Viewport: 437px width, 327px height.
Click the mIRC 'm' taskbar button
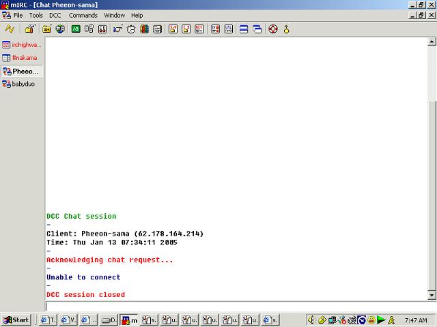tap(129, 320)
